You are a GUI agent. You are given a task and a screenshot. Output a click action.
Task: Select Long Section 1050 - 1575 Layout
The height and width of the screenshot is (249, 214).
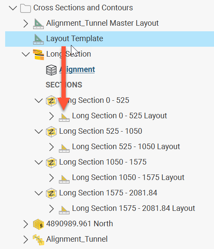128,177
